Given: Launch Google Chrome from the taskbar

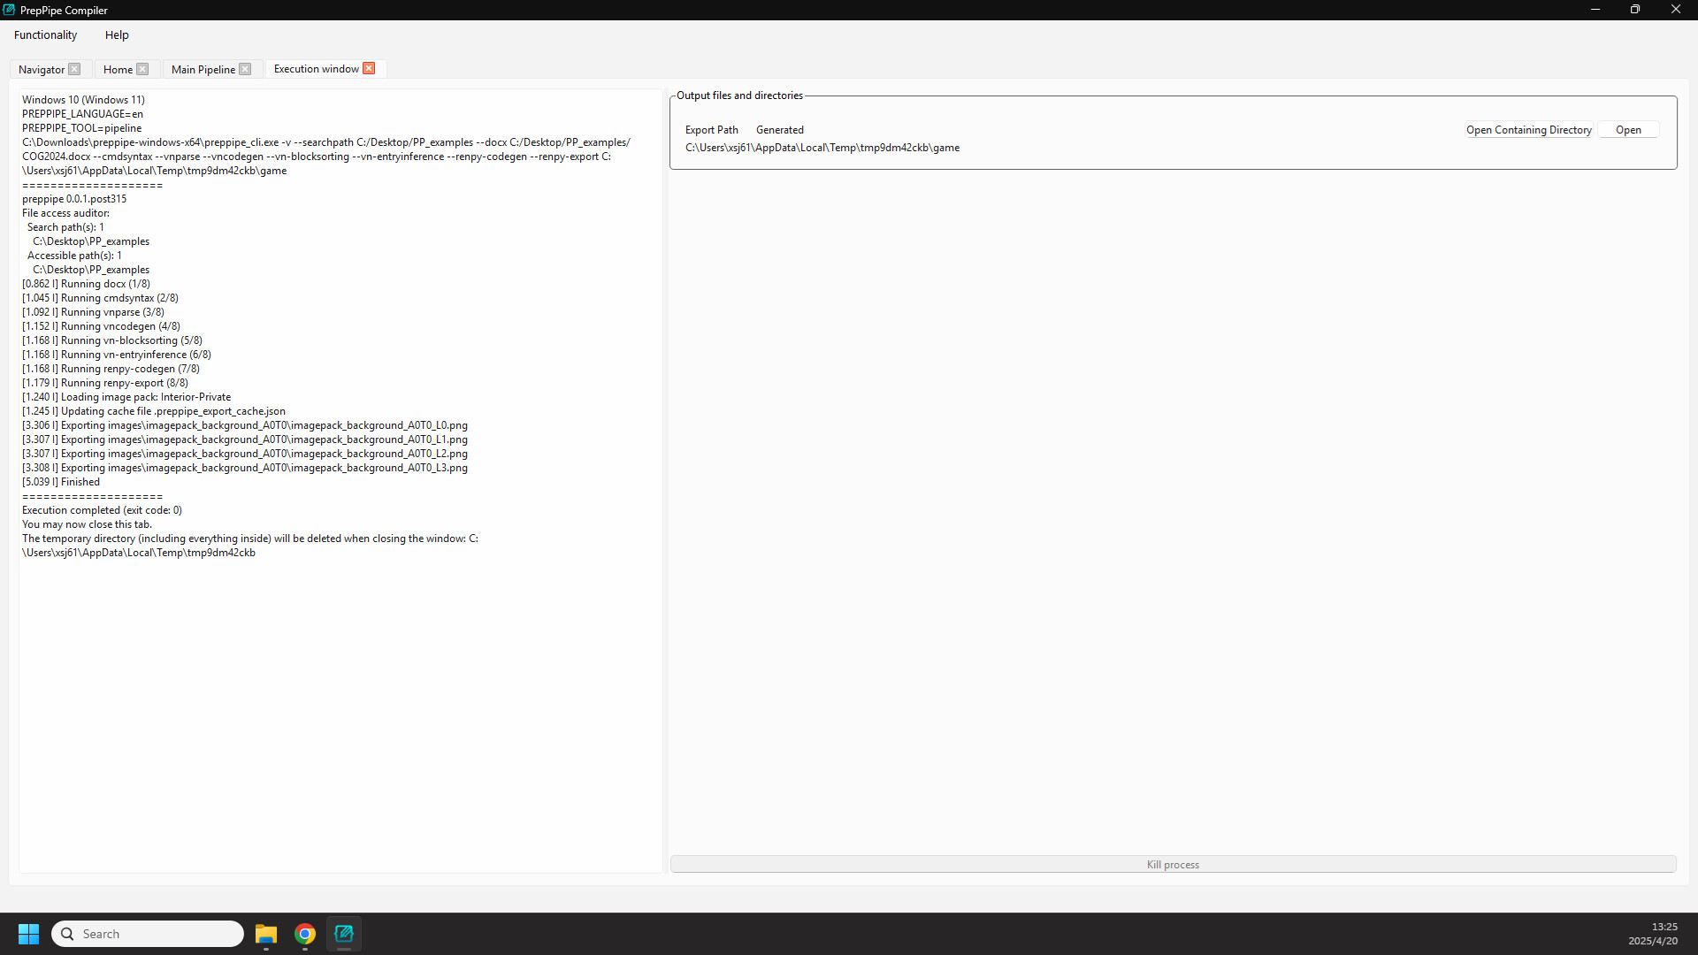Looking at the screenshot, I should 304,933.
